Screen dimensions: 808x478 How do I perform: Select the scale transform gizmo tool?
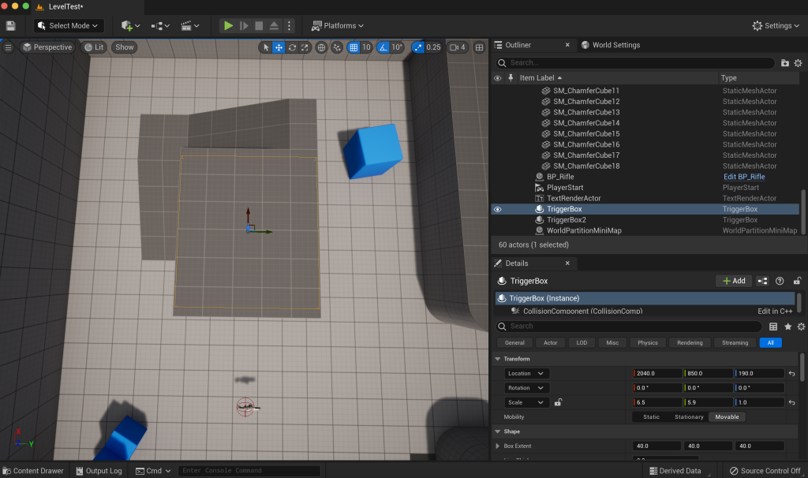point(305,47)
